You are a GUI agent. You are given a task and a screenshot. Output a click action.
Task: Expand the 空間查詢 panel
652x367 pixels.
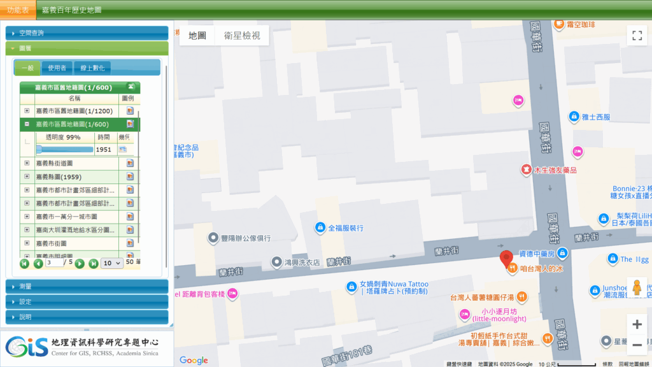87,33
